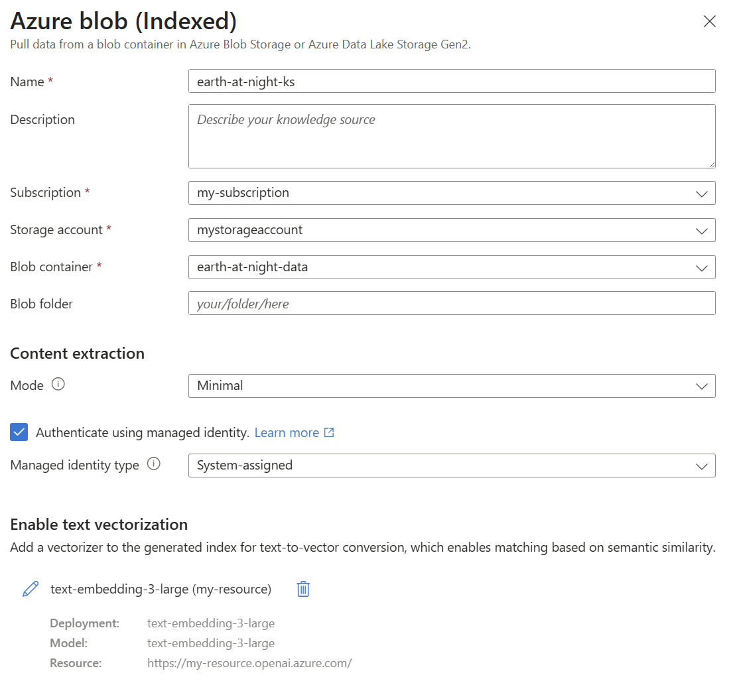Image resolution: width=733 pixels, height=689 pixels.
Task: Click the my-resource.openai.azure.com resource URL
Action: [249, 662]
